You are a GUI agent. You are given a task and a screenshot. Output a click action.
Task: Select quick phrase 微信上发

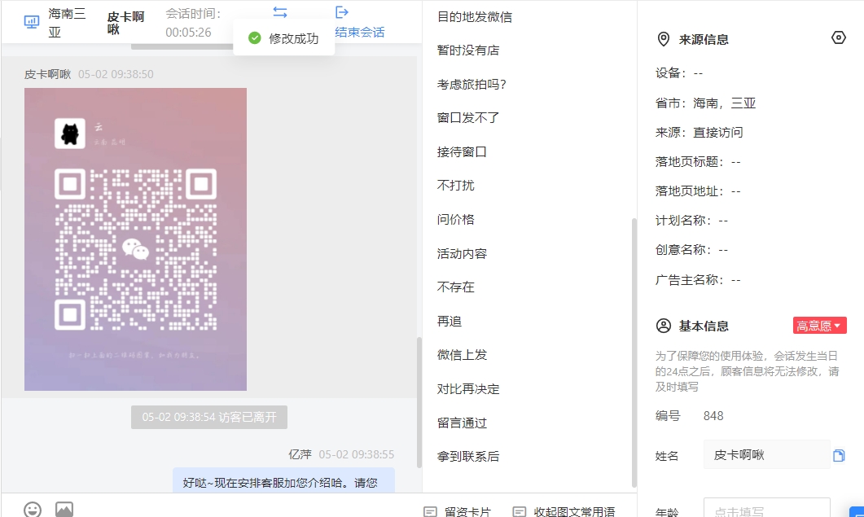(x=462, y=355)
